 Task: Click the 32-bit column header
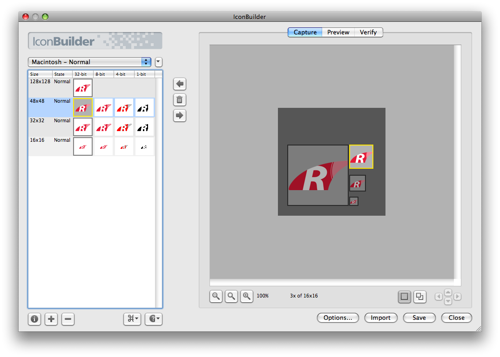point(83,74)
